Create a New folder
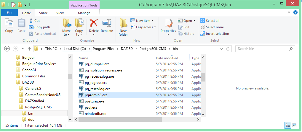302x132 pixels. [x=123, y=27]
